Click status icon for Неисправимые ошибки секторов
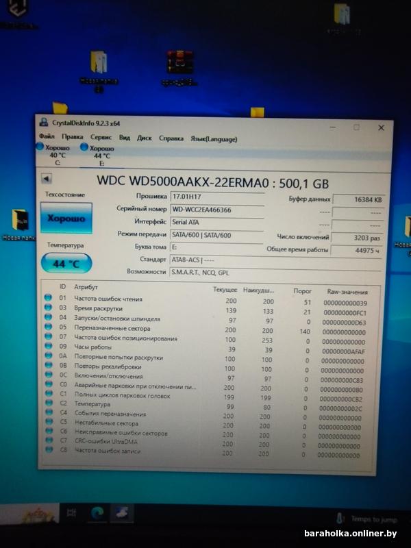 (x=49, y=431)
